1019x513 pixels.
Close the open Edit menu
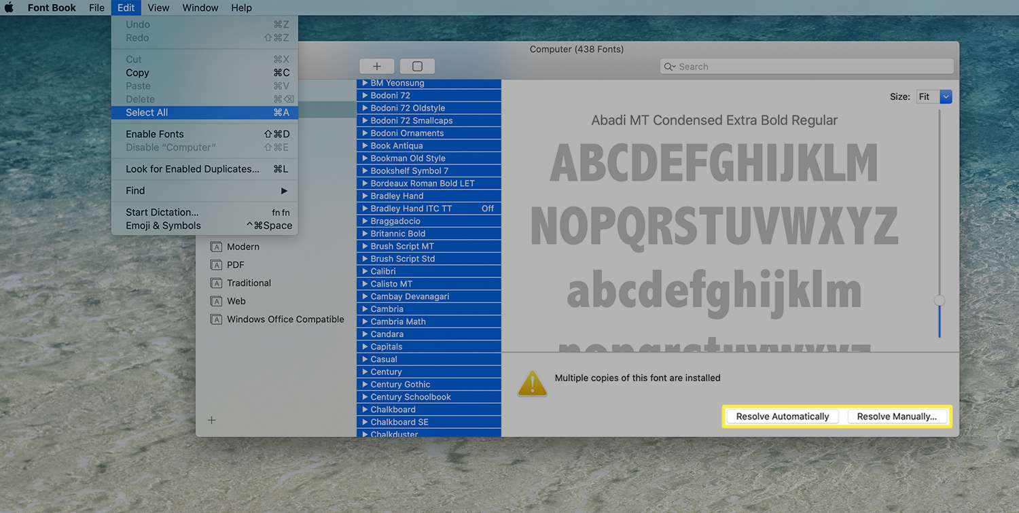coord(126,7)
